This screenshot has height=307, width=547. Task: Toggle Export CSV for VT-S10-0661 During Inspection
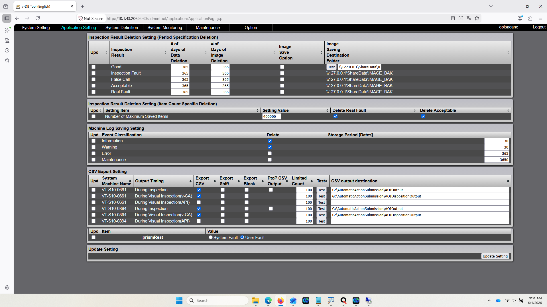(x=199, y=190)
